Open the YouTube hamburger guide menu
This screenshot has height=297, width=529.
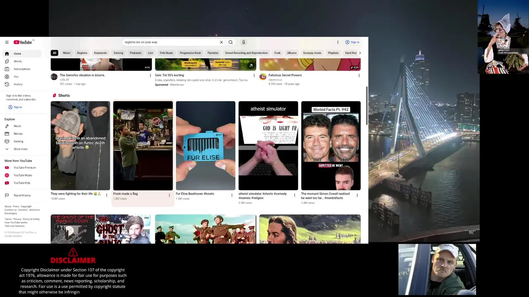tap(7, 42)
